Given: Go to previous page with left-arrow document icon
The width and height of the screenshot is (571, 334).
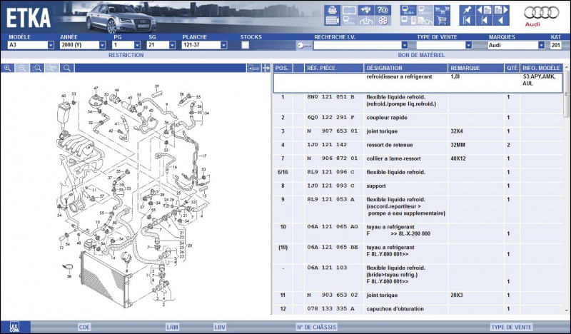Looking at the screenshot, I should click(485, 10).
